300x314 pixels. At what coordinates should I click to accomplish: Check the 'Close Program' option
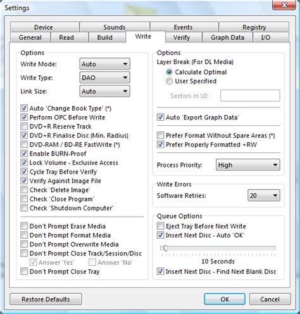pyautogui.click(x=24, y=199)
